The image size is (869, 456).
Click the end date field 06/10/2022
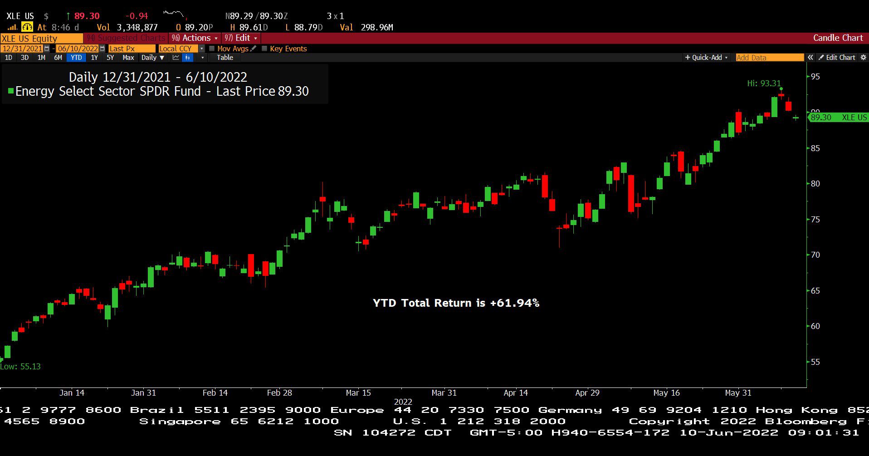tap(78, 49)
